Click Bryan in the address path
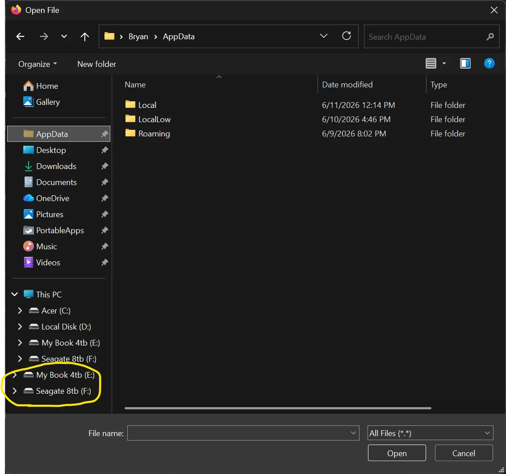This screenshot has height=474, width=506. point(138,37)
